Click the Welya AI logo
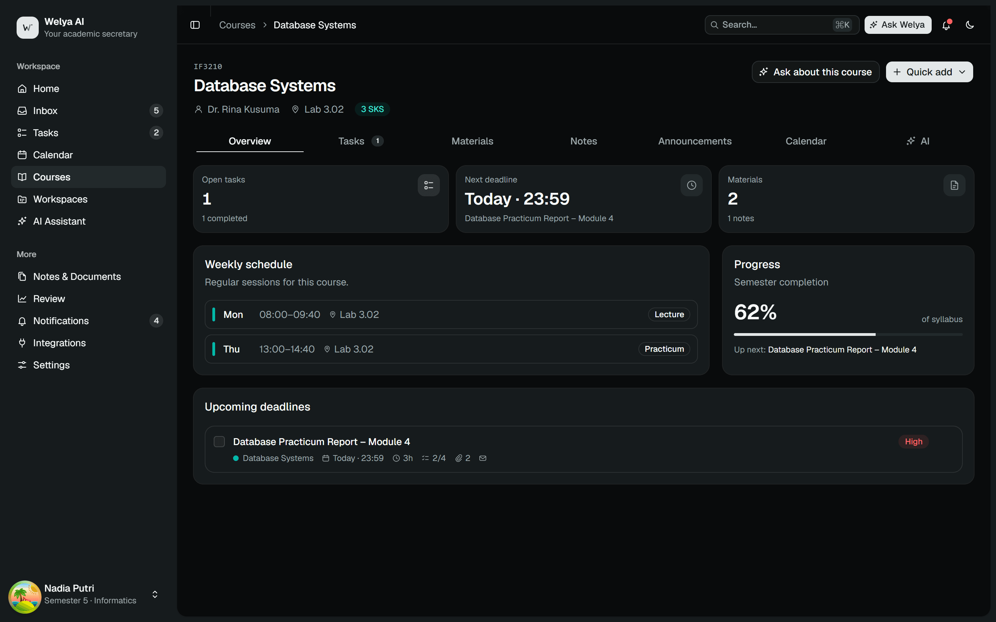The image size is (996, 622). tap(27, 28)
